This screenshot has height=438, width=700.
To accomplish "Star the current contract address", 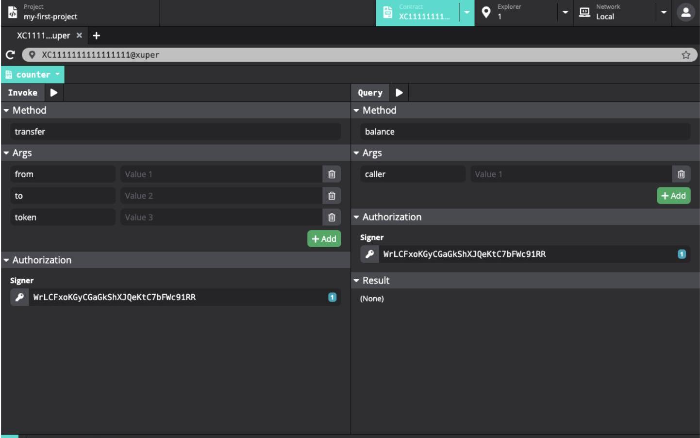I will tap(685, 55).
